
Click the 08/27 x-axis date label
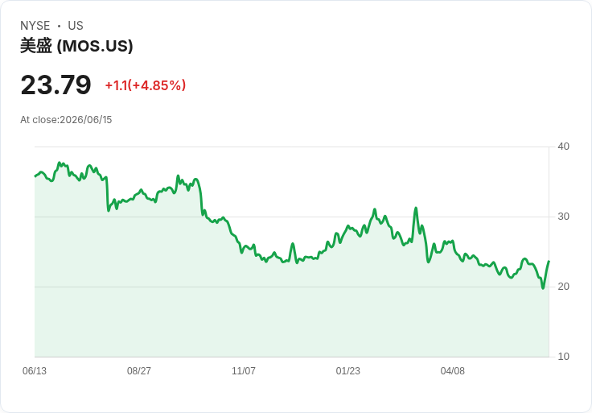[x=139, y=370]
